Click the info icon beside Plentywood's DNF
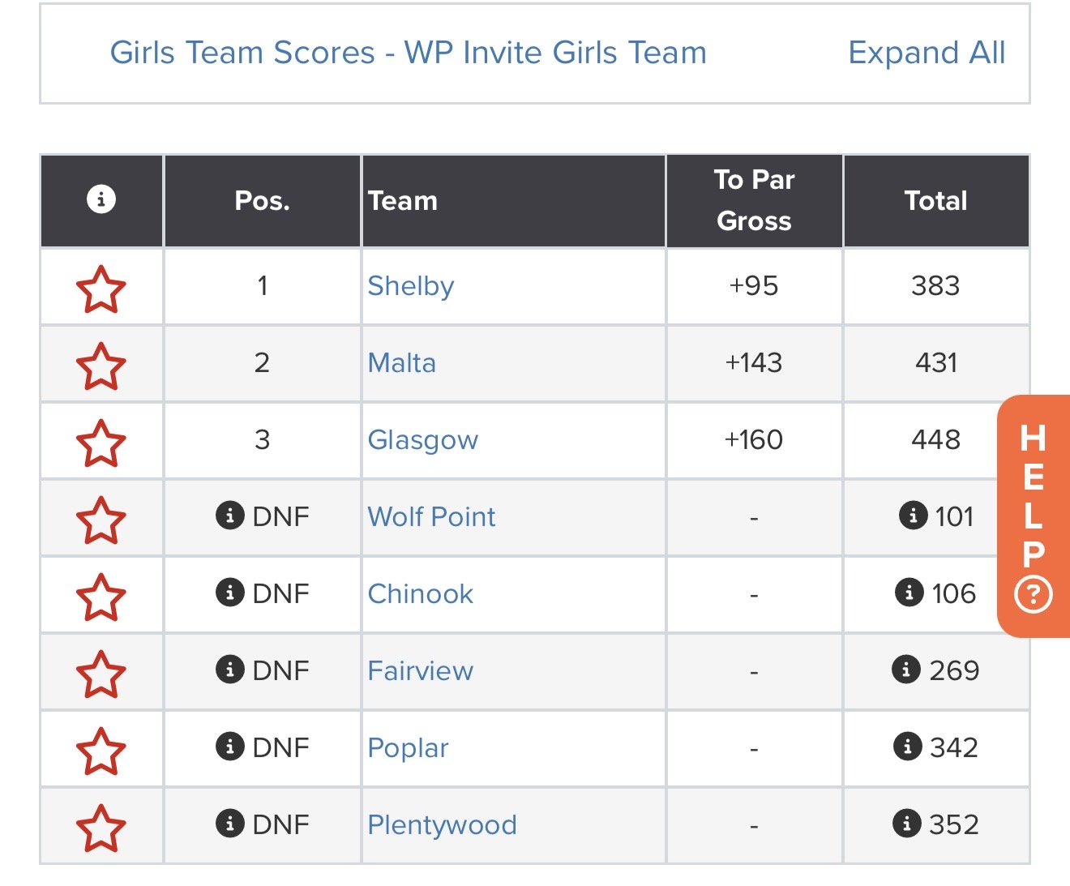Viewport: 1070px width, 886px height. point(230,824)
